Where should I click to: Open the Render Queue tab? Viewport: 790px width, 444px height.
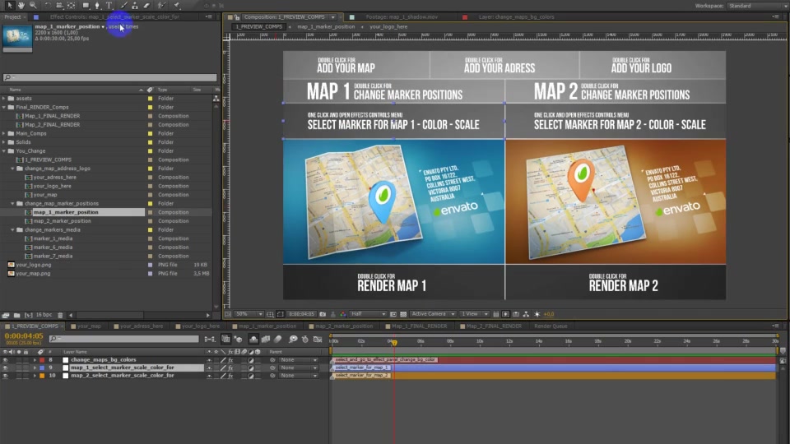tap(551, 326)
